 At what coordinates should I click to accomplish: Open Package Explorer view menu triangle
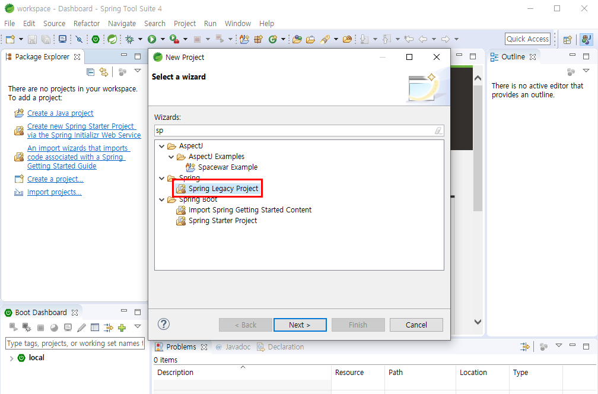pos(138,71)
